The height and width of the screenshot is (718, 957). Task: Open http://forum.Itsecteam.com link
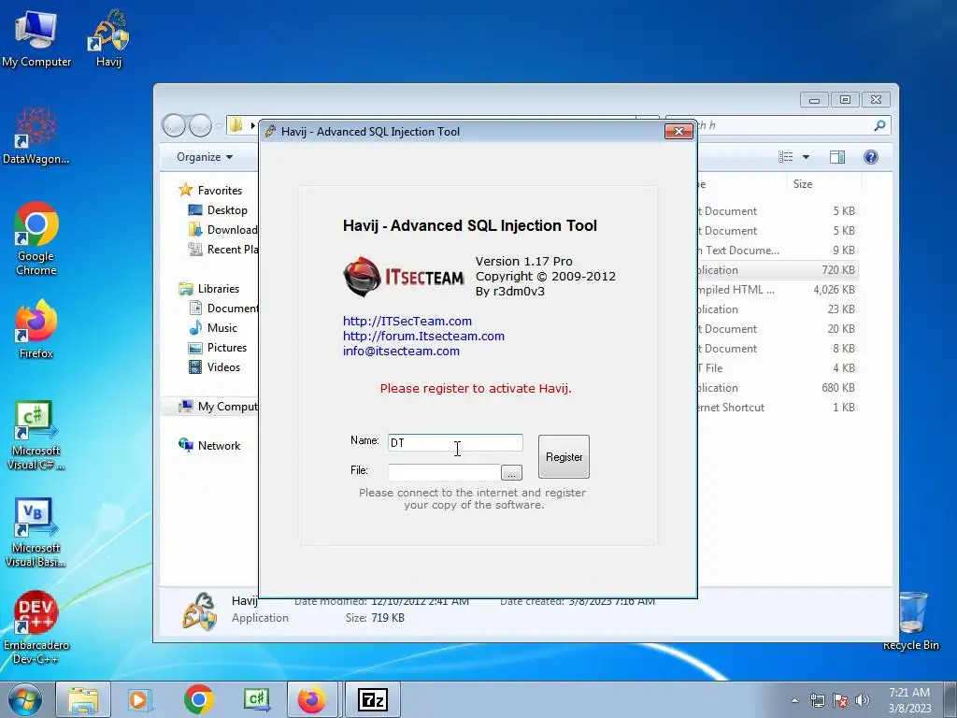[423, 336]
